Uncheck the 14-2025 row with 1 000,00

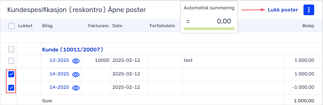[x=11, y=74]
